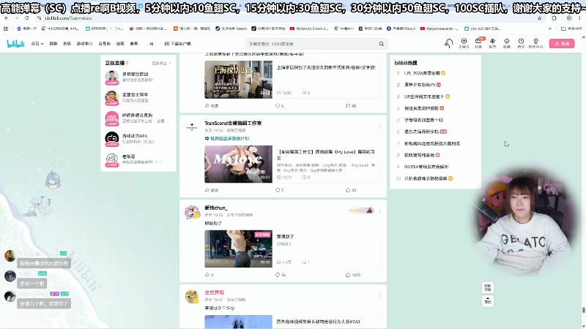
Task: Open 新纯chun_ post three-dot options menu
Action: tap(379, 211)
